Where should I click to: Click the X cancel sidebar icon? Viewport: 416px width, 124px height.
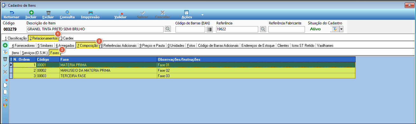point(5,72)
